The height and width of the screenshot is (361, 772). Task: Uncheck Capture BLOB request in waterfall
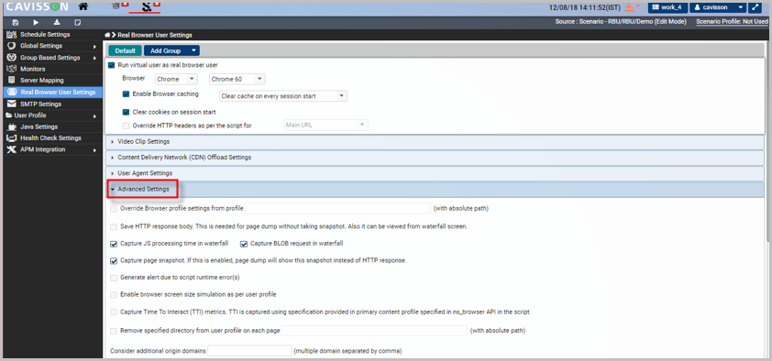pos(244,244)
